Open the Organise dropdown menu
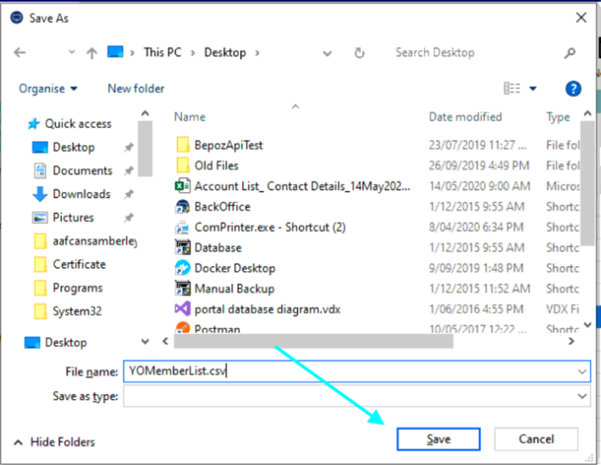This screenshot has width=601, height=465. [x=48, y=89]
